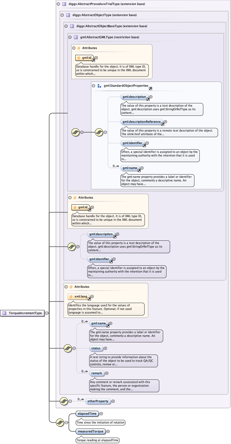Select the TorqueIncrementType node
Image resolution: width=231 pixels, height=444 pixels.
(x=22, y=313)
